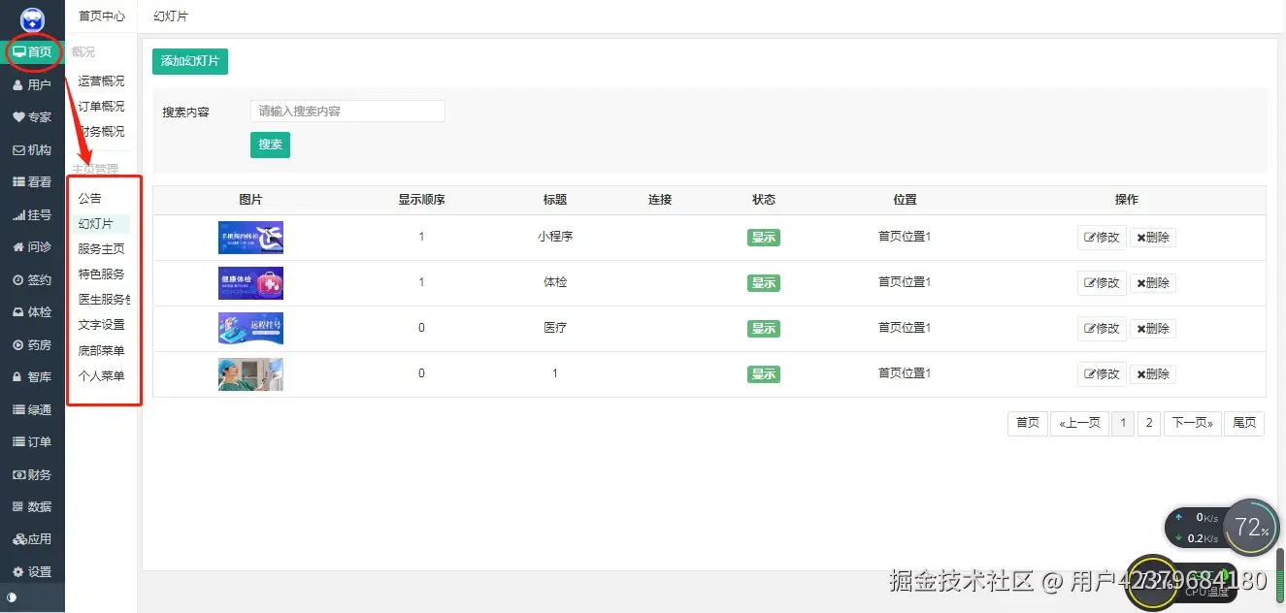The height and width of the screenshot is (613, 1286).
Task: Open the 首页 sidebar section
Action: pyautogui.click(x=32, y=52)
